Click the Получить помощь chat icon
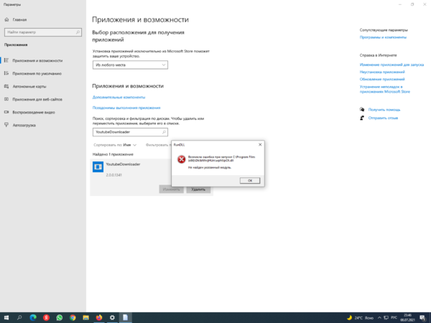The width and height of the screenshot is (431, 323). pyautogui.click(x=362, y=110)
